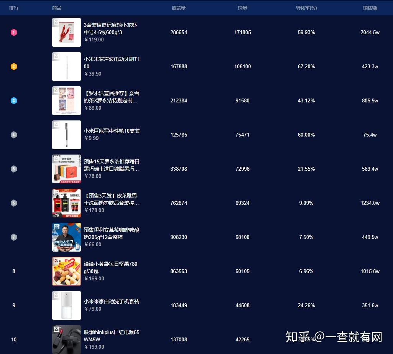Image resolution: width=393 pixels, height=354 pixels.
Task: Click the view count 762874
Action: click(179, 203)
